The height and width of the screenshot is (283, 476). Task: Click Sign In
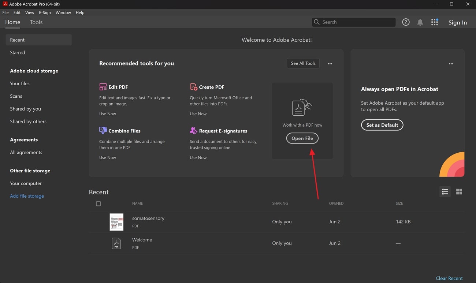coord(458,22)
